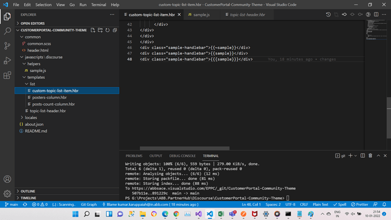
Task: Click errors and warnings count in status bar
Action: tap(40, 205)
